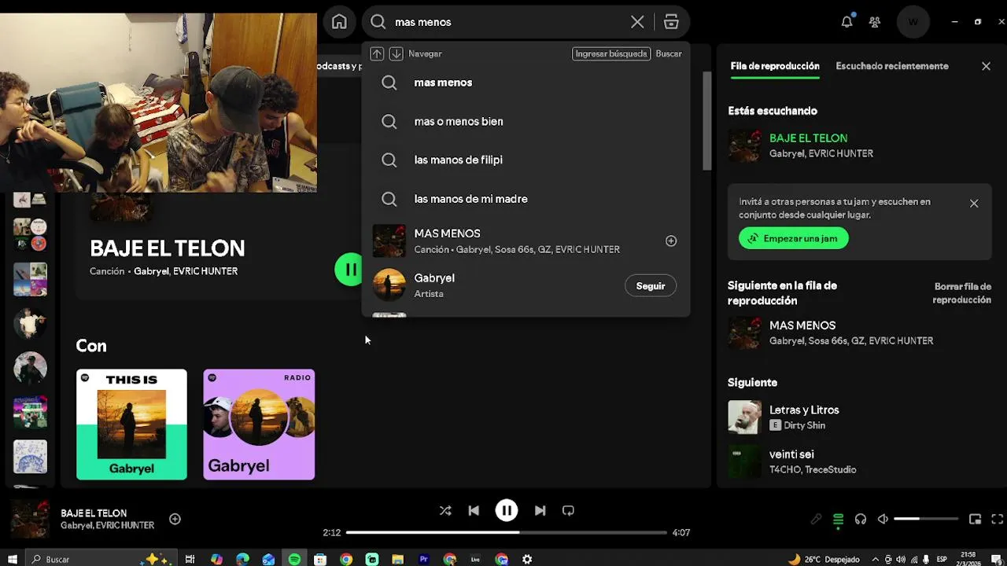Show lyrics with microphone icon

(x=817, y=519)
